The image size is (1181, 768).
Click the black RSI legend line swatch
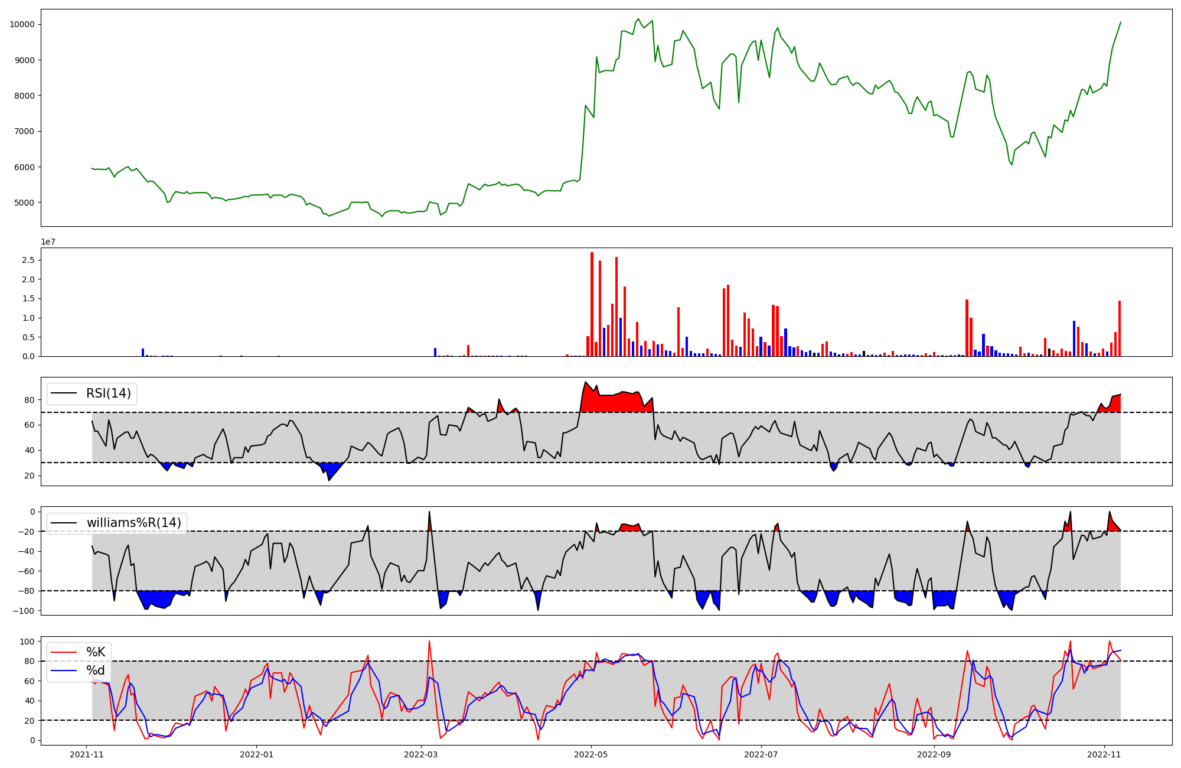click(x=64, y=393)
